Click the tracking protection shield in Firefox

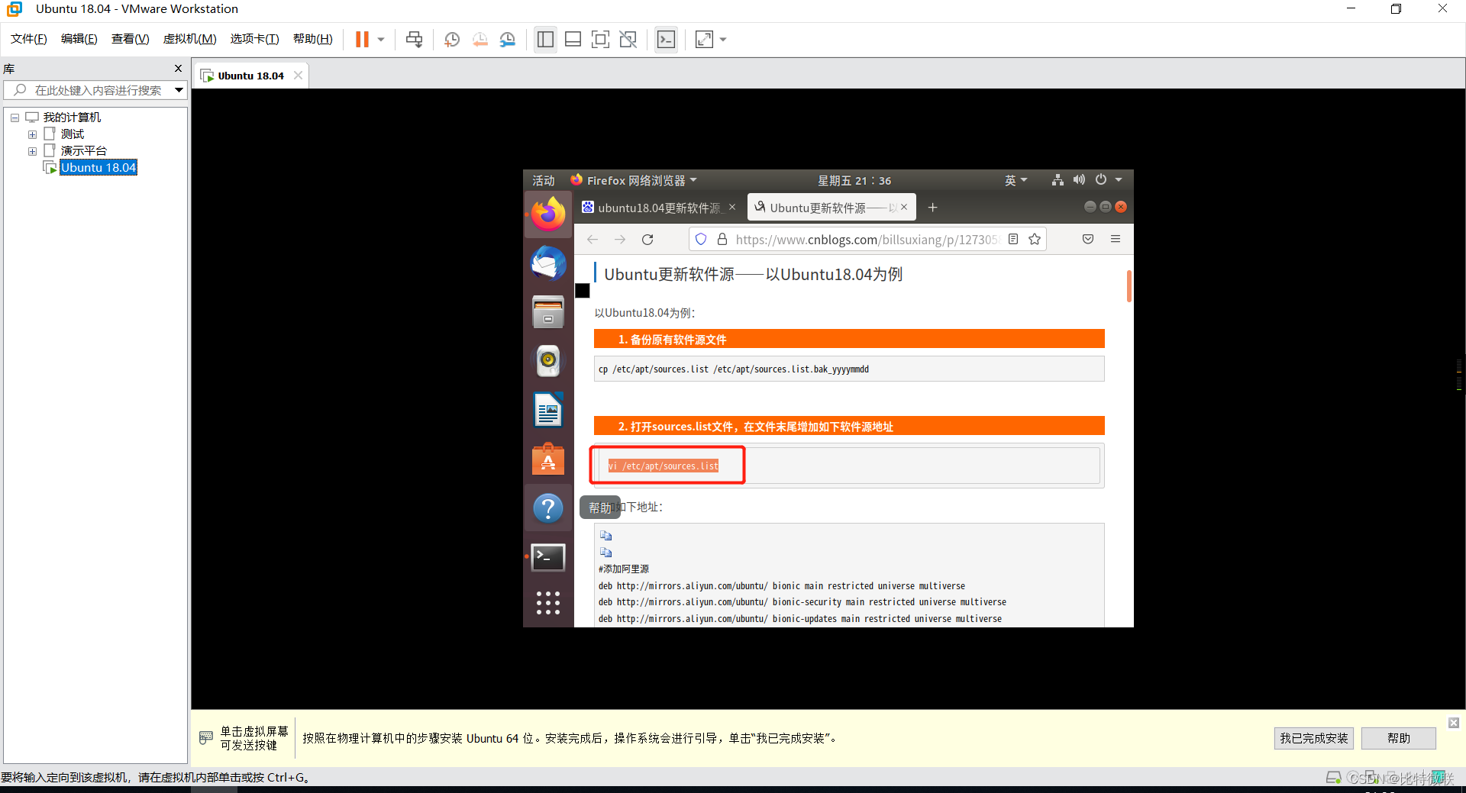pos(700,239)
